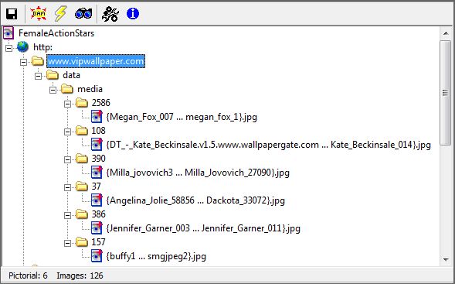Image resolution: width=455 pixels, height=284 pixels.
Task: Open the tools settings wrench icon
Action: (110, 14)
